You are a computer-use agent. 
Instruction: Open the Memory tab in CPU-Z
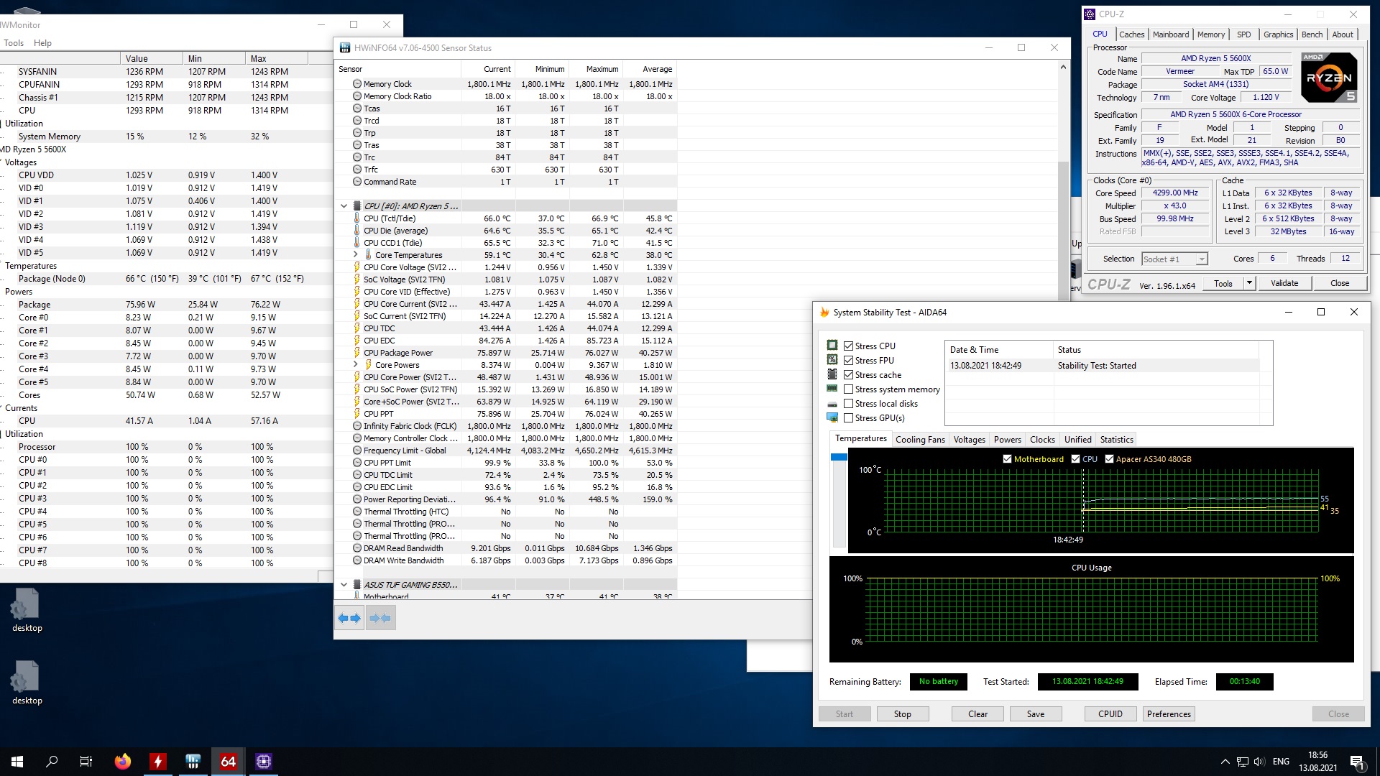point(1211,34)
